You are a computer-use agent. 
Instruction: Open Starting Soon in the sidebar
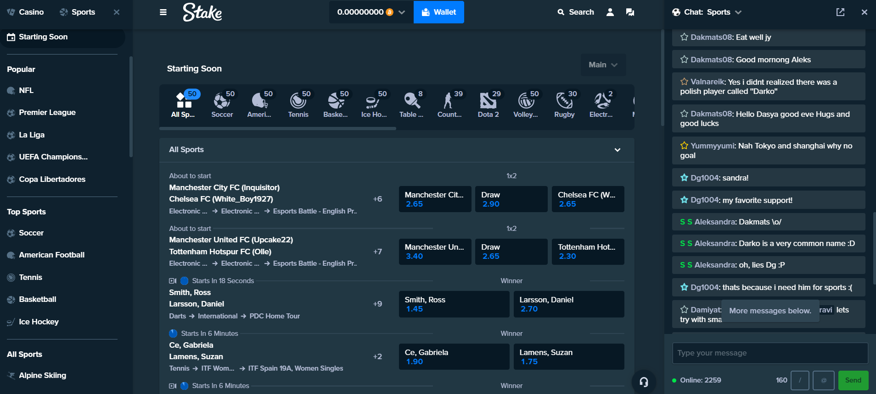[62, 37]
